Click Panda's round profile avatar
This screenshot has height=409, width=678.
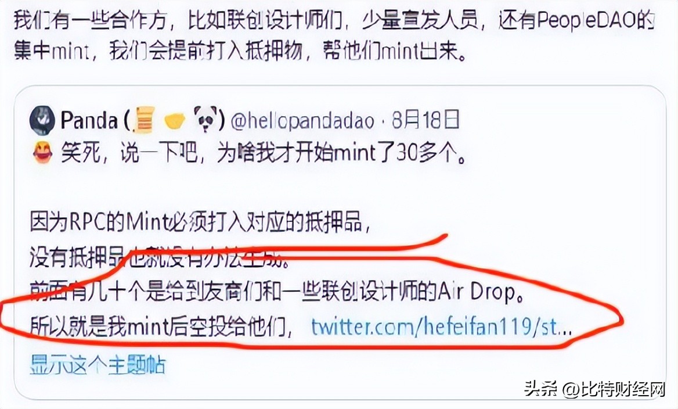click(42, 120)
